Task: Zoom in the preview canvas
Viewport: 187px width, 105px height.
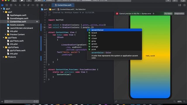Action: 184,101
